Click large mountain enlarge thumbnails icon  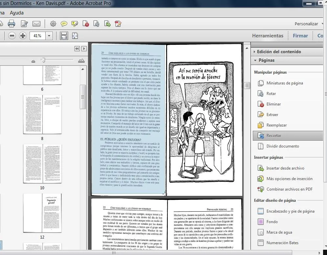tap(81, 61)
